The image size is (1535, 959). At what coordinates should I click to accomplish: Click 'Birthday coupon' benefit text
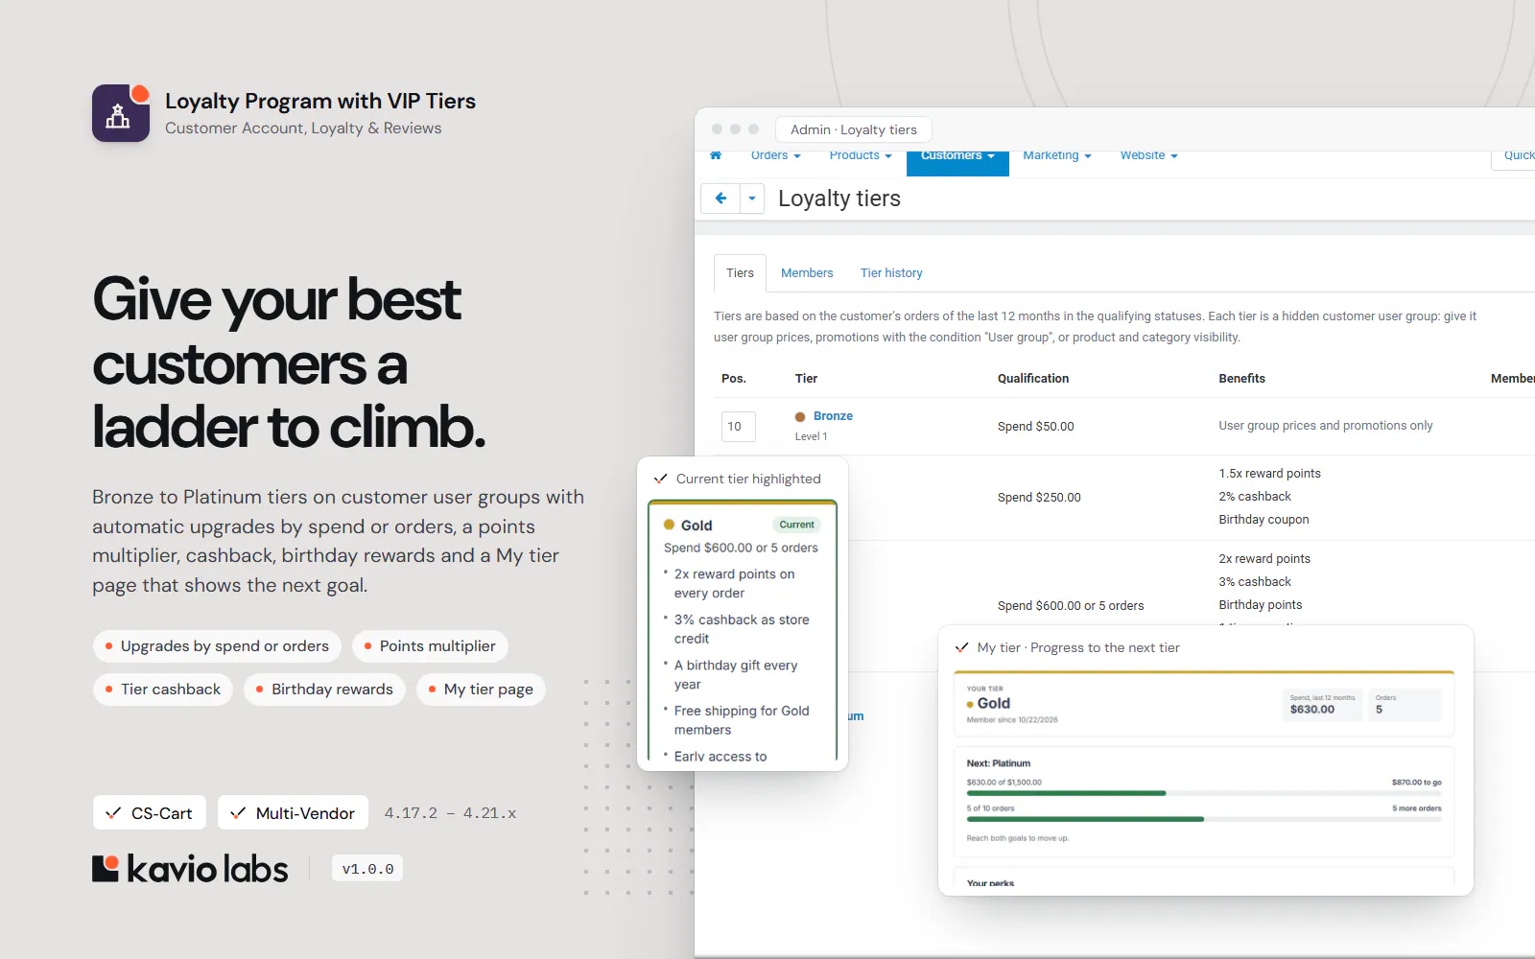tap(1263, 520)
